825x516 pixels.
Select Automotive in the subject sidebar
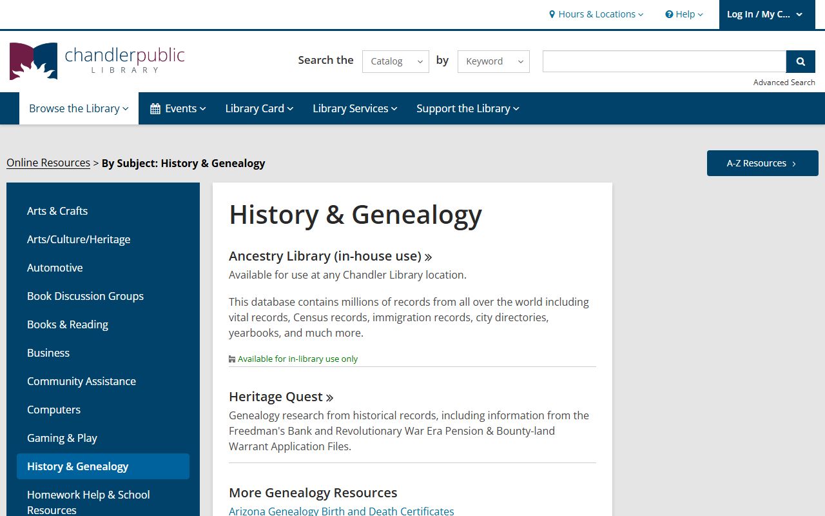(103, 268)
